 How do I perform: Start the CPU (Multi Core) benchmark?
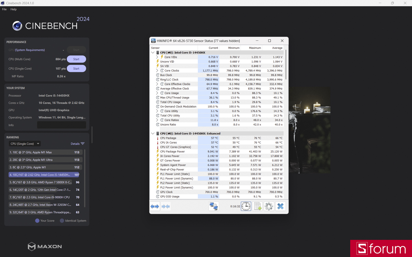pyautogui.click(x=76, y=59)
